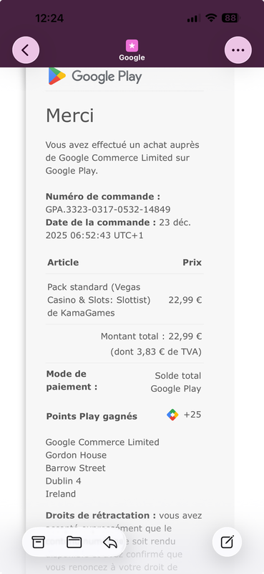This screenshot has height=574, width=264.
Task: Tap the Merci heading
Action: [69, 116]
